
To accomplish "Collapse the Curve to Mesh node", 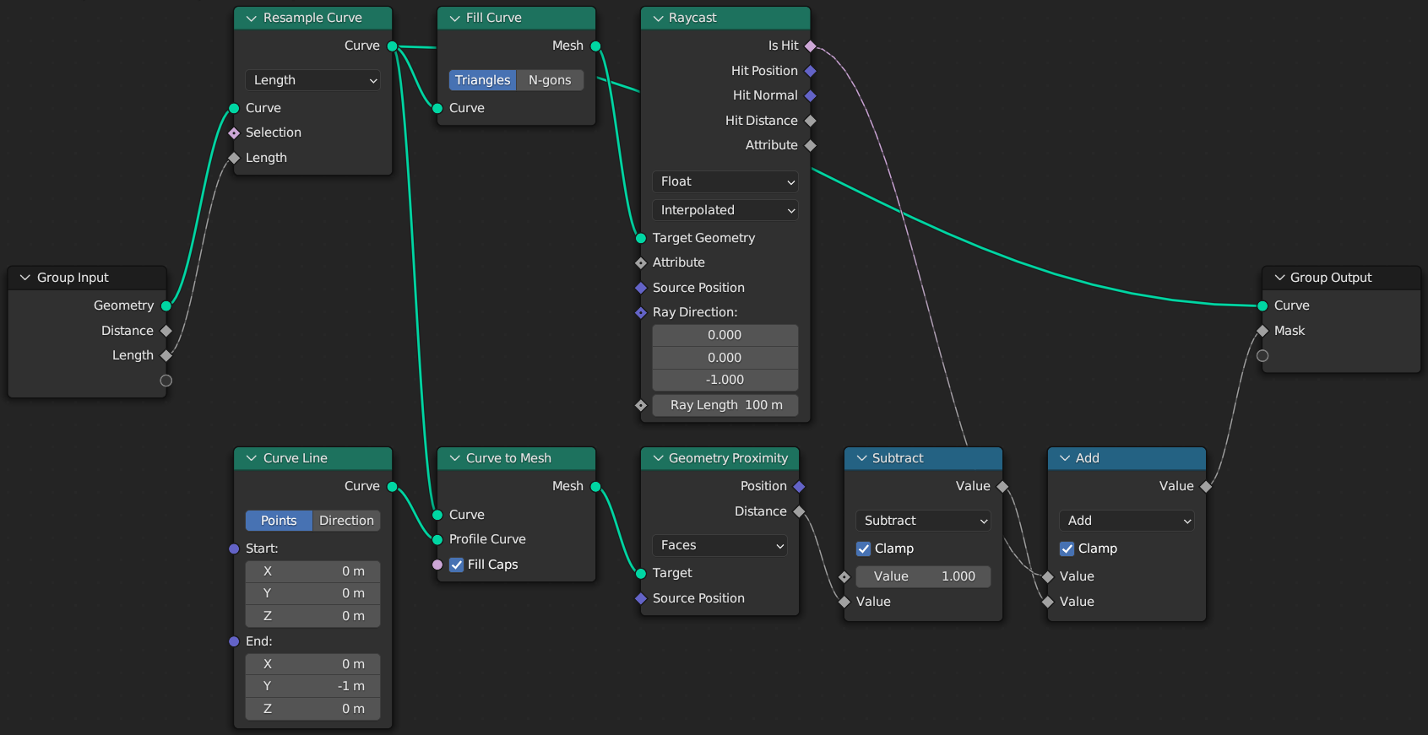I will pyautogui.click(x=454, y=458).
